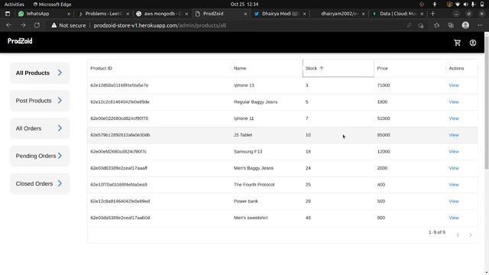Viewport: 489px width, 275px height.
Task: View the JS Tablet product
Action: click(454, 135)
